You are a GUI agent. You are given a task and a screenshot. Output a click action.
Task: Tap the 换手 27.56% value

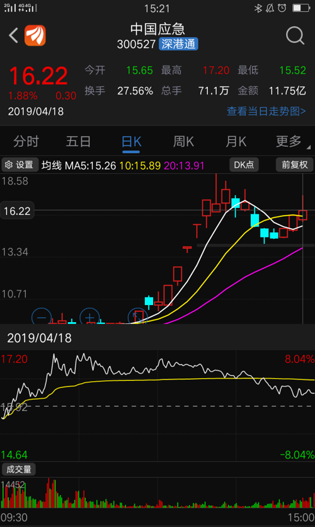tap(135, 91)
